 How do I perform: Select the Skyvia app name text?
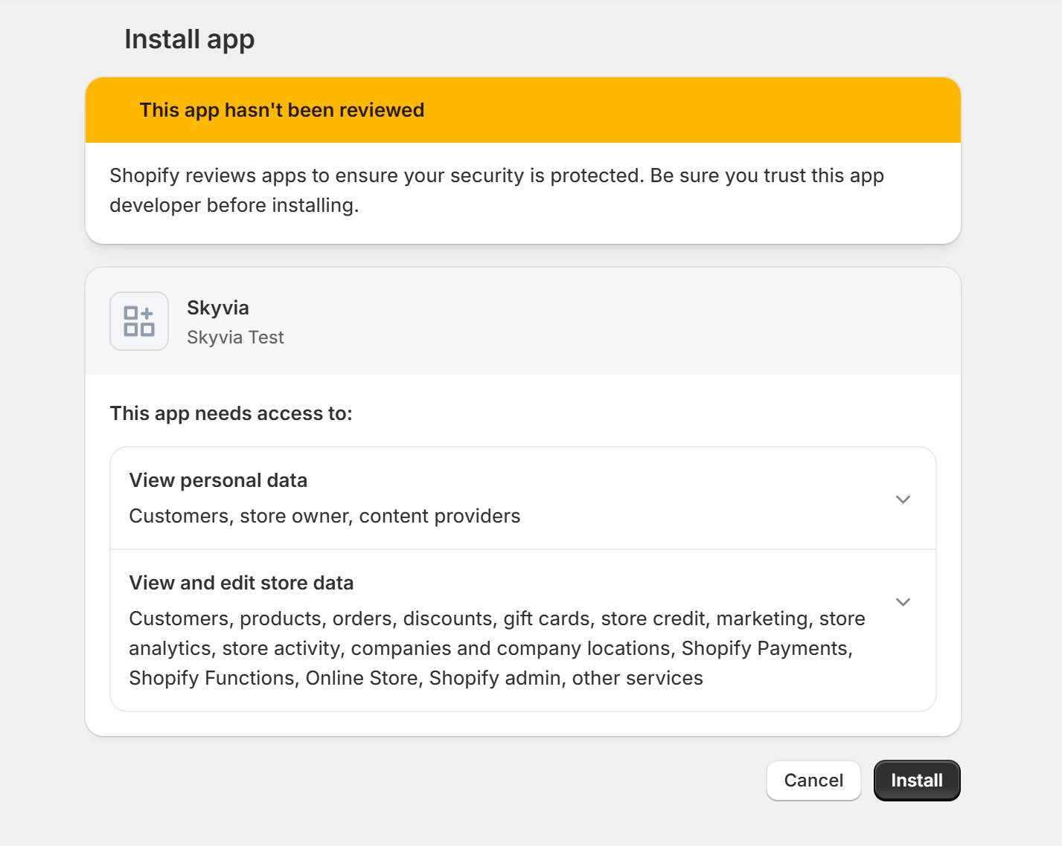point(217,308)
